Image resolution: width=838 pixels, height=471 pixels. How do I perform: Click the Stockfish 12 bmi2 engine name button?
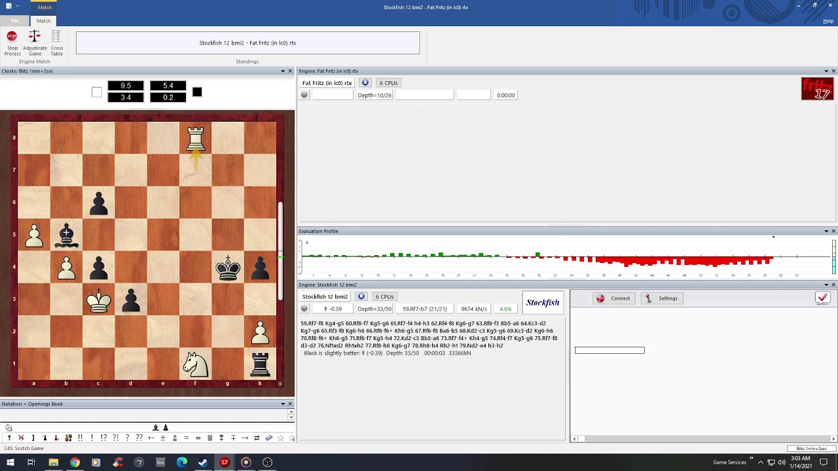(x=325, y=297)
